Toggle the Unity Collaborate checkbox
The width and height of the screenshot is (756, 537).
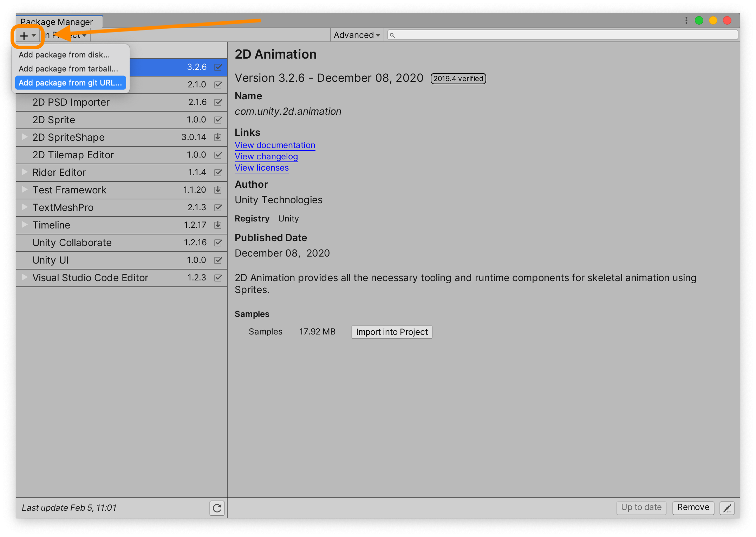217,242
